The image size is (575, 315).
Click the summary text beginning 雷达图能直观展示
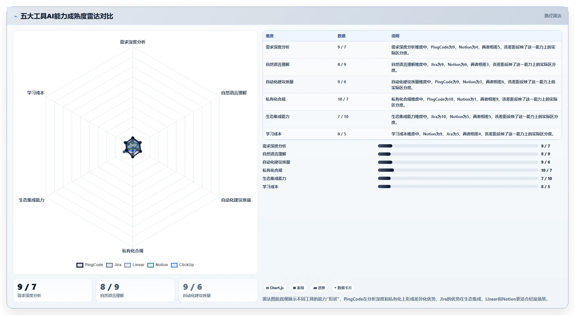406,299
